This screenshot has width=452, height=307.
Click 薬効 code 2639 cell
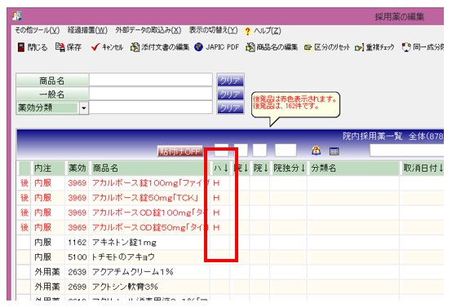point(77,272)
